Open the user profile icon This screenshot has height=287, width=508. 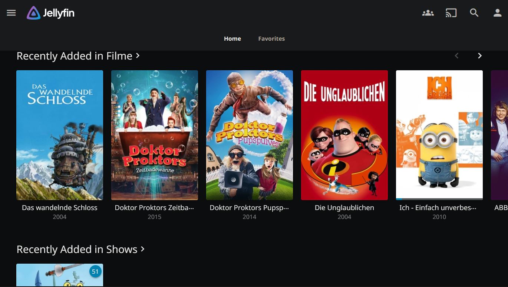click(x=497, y=13)
